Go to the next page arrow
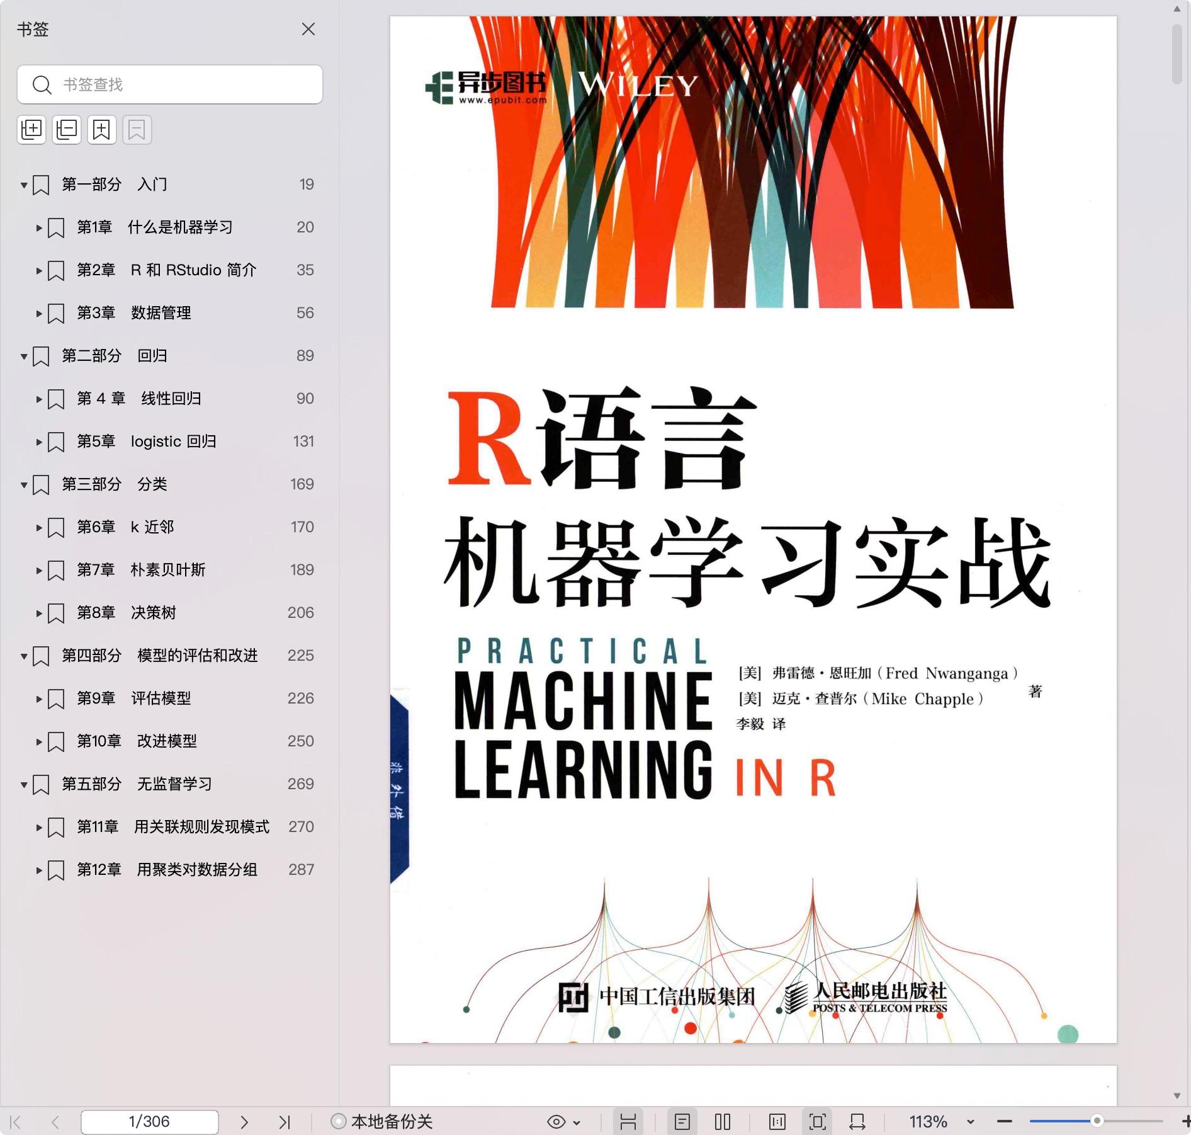 tap(244, 1122)
